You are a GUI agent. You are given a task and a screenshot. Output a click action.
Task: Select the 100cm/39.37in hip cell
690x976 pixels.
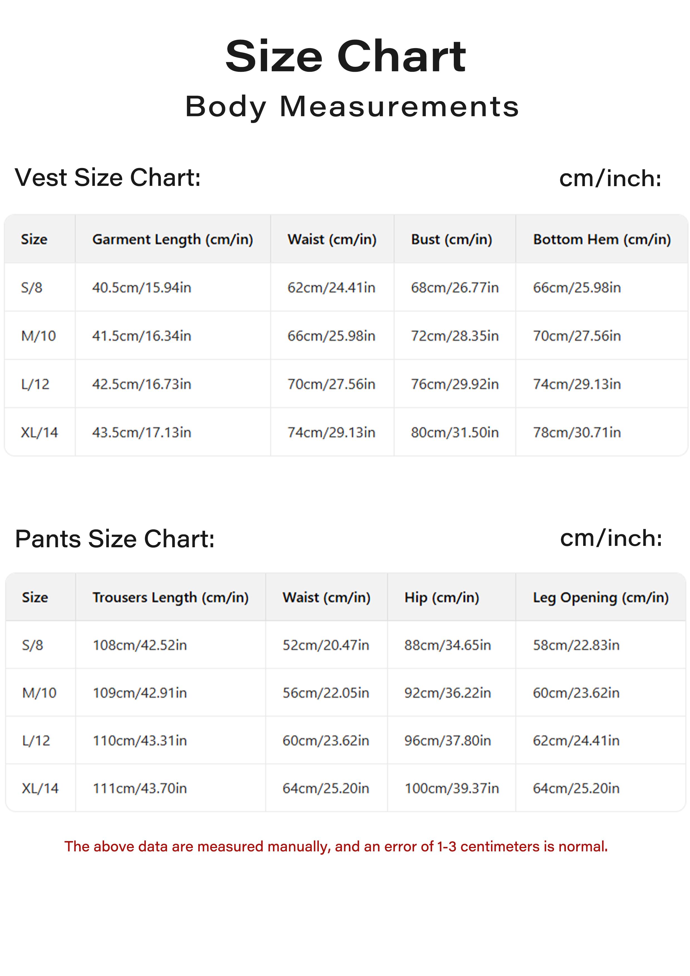[452, 788]
